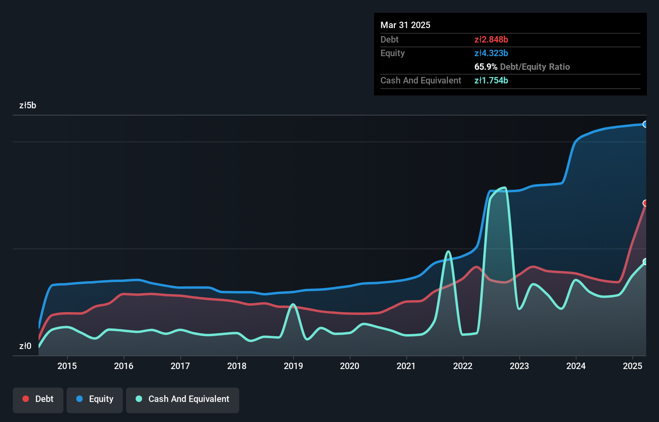Select the 2025 axis label
The image size is (659, 422).
click(633, 366)
